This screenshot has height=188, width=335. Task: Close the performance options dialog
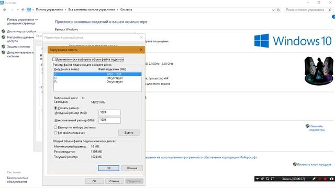[141, 37]
